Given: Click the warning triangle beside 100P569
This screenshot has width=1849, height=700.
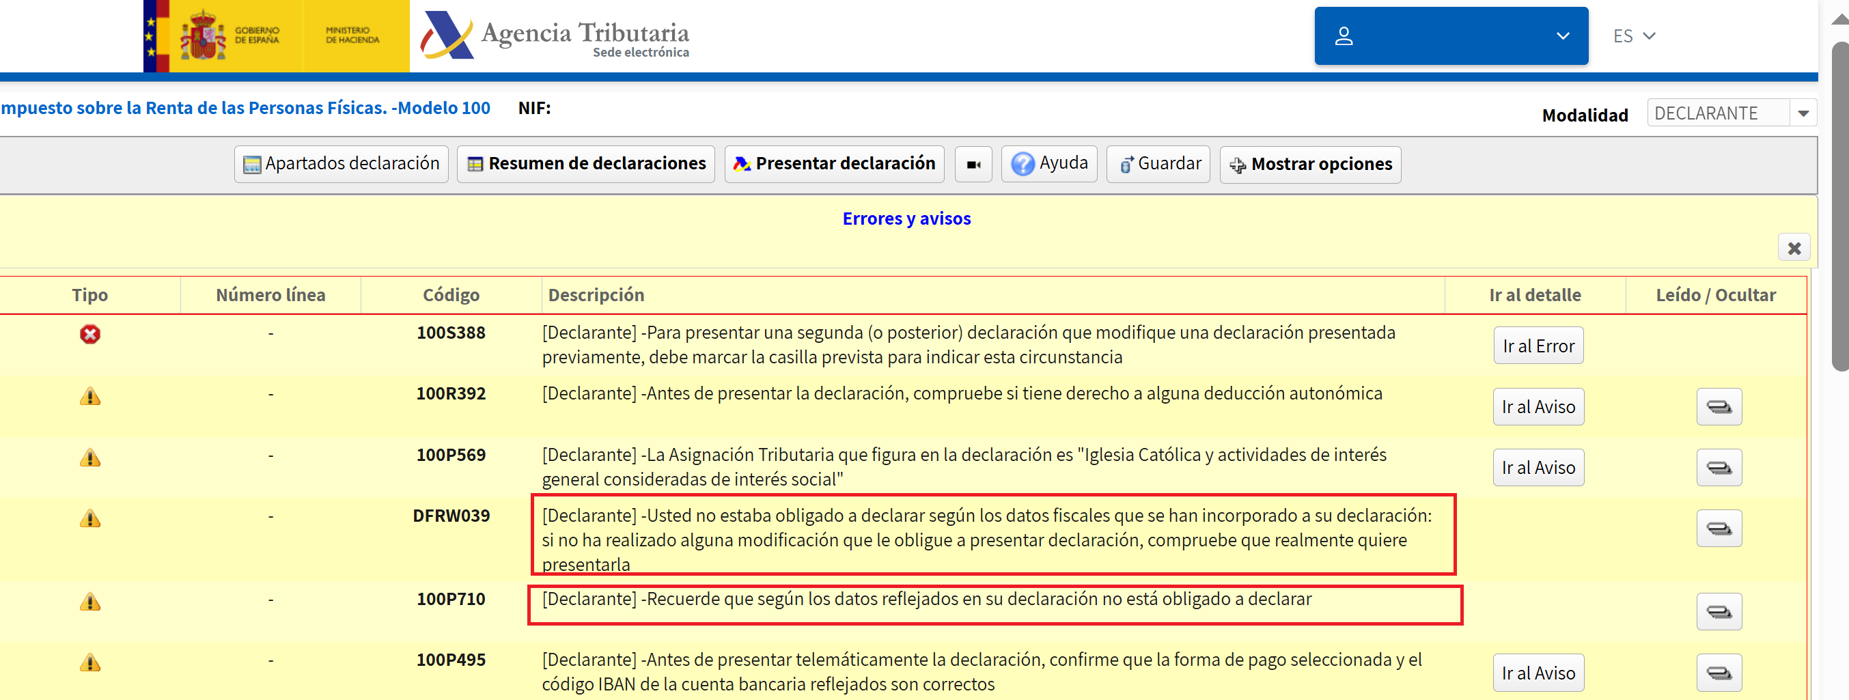Looking at the screenshot, I should 89,457.
